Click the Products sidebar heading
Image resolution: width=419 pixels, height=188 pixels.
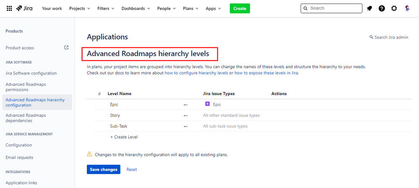coord(14,31)
